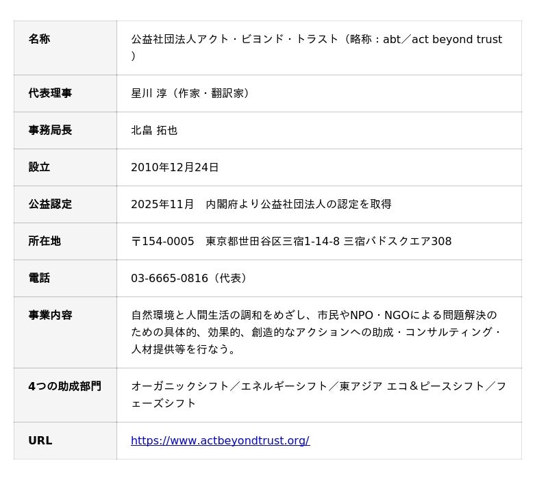Open the actbeyondtrust.org URL link
The width and height of the screenshot is (548, 480).
tap(220, 440)
